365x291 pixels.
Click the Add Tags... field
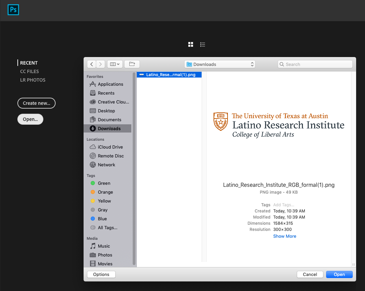tap(284, 205)
